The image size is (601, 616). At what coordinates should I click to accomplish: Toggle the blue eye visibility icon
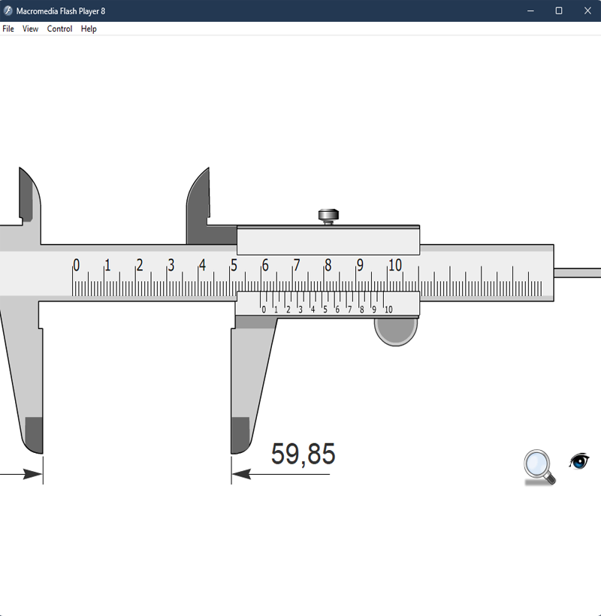click(x=578, y=461)
